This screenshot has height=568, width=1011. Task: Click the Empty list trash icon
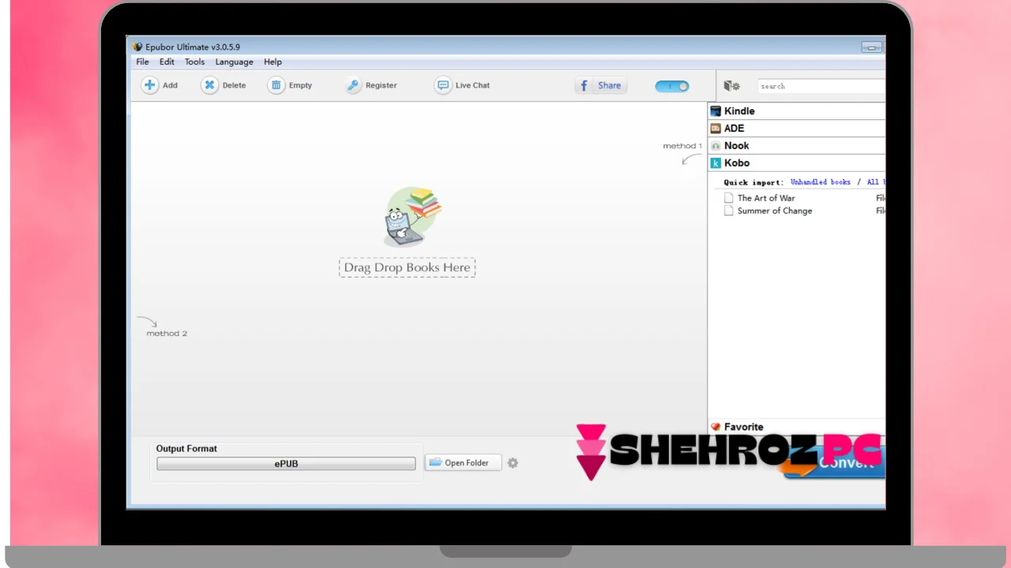(x=276, y=85)
